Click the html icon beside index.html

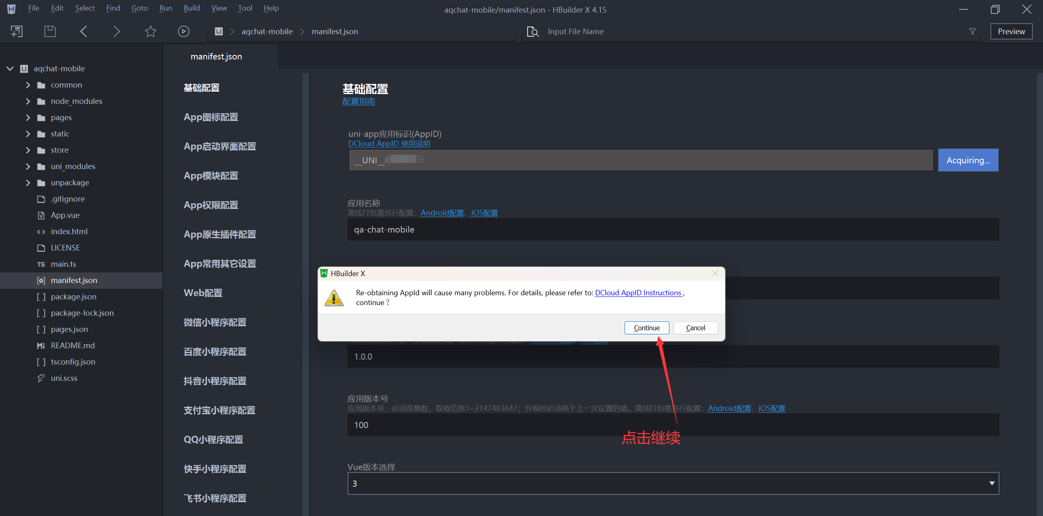[41, 232]
